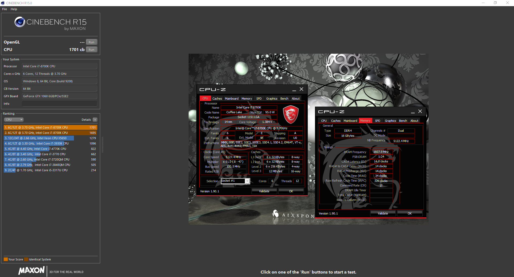Click Validate in CPU-Z Memory window
514x277 pixels.
pos(383,213)
